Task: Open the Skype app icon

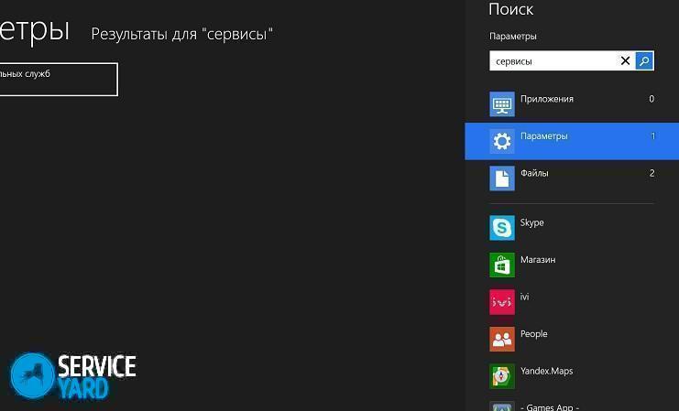Action: click(502, 227)
